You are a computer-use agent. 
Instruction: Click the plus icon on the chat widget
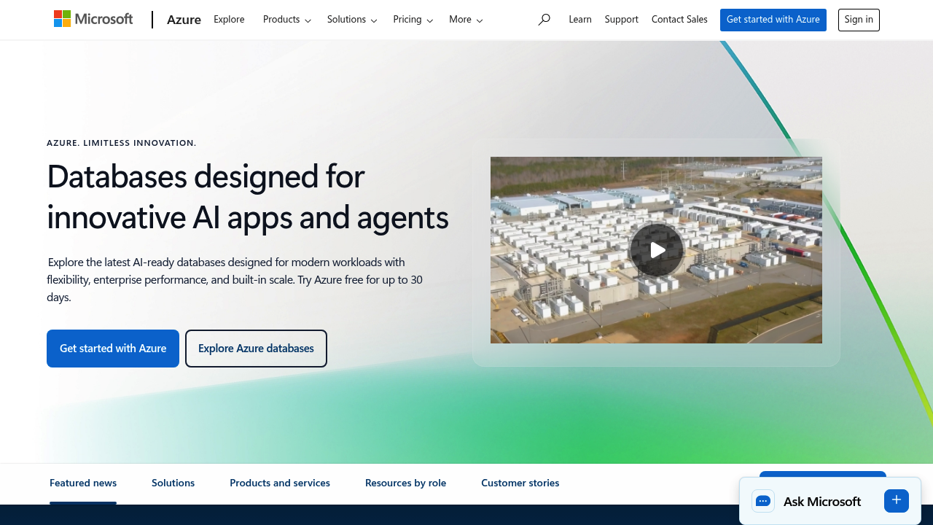coord(896,500)
